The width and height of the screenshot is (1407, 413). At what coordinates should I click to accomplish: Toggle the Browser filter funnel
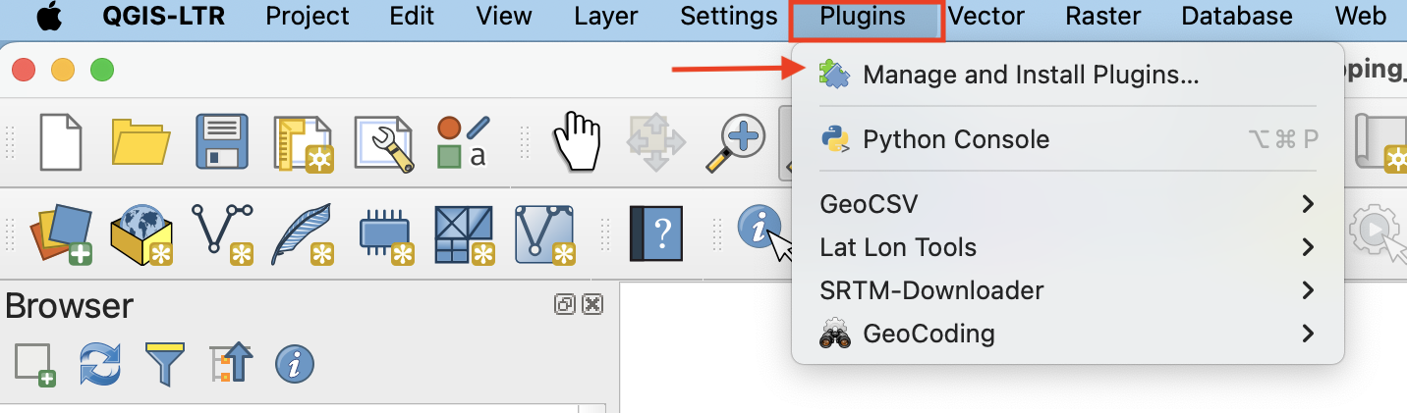point(164,363)
